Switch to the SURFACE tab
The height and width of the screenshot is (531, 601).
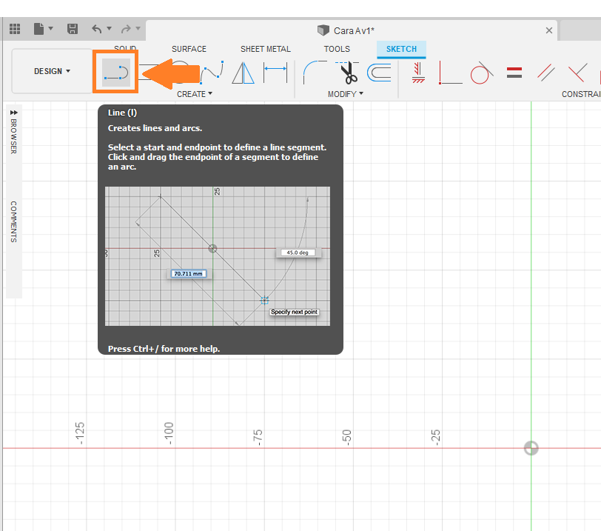(x=189, y=49)
